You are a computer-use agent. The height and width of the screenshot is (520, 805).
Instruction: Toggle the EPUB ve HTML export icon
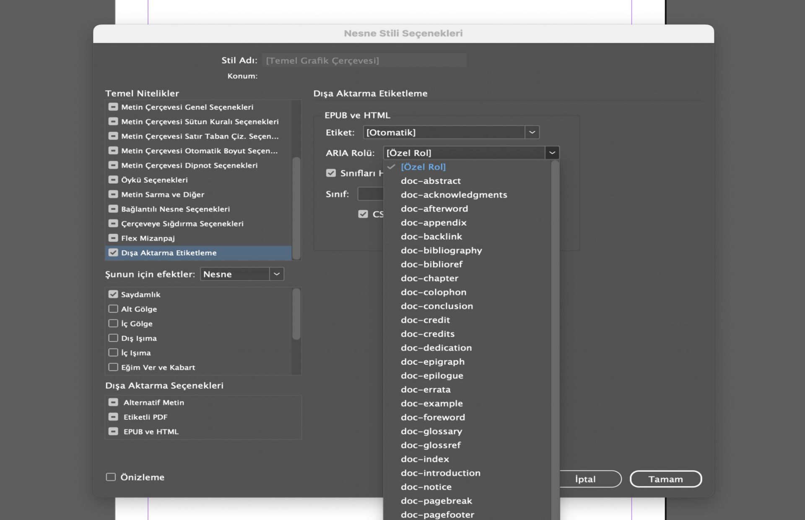coord(113,431)
